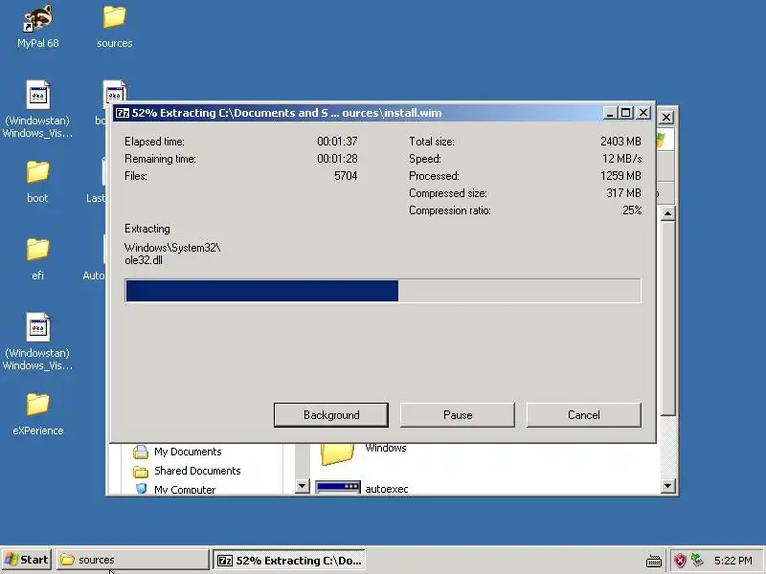766x574 pixels.
Task: Click the Processed value 1259 MB
Action: pos(620,176)
